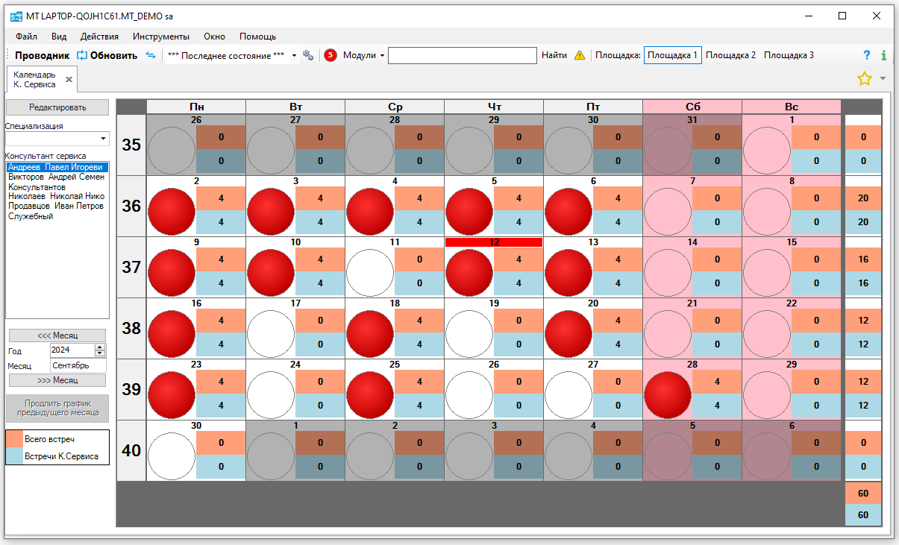Expand the Последнее состояние dropdown
This screenshot has width=899, height=545.
point(294,56)
